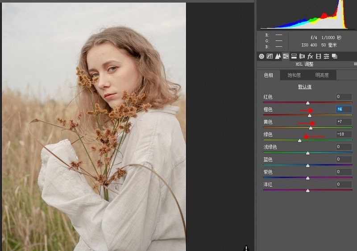The height and width of the screenshot is (251, 357).
Task: Click the 浅绿色 slider label
Action: point(270,147)
